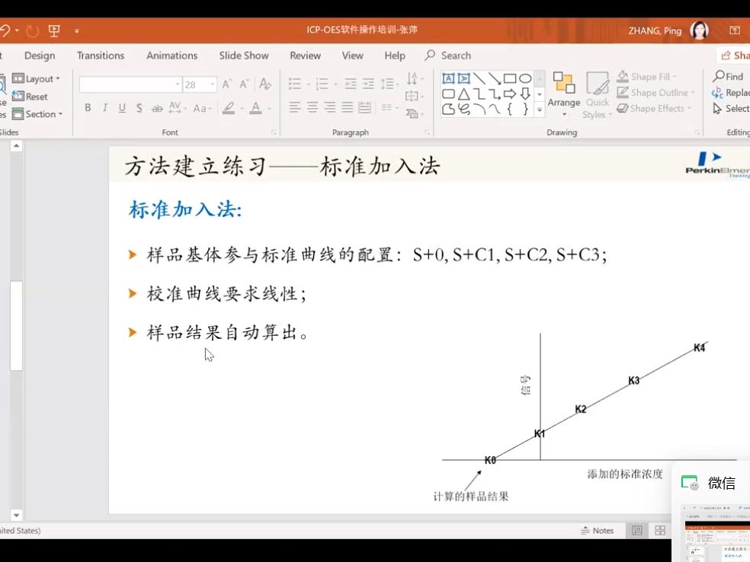Open the Animations tab
Image resolution: width=750 pixels, height=562 pixels.
[x=171, y=56]
